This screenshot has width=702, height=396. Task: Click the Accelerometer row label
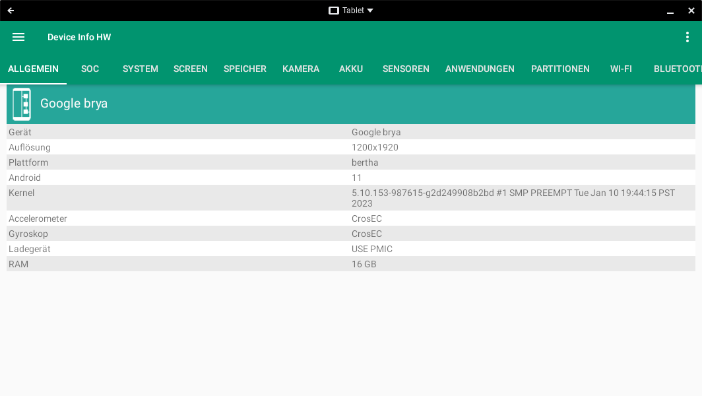[38, 218]
